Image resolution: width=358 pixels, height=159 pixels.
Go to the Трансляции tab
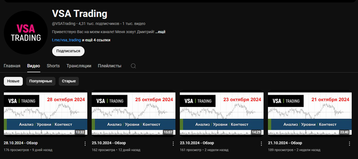(79, 66)
